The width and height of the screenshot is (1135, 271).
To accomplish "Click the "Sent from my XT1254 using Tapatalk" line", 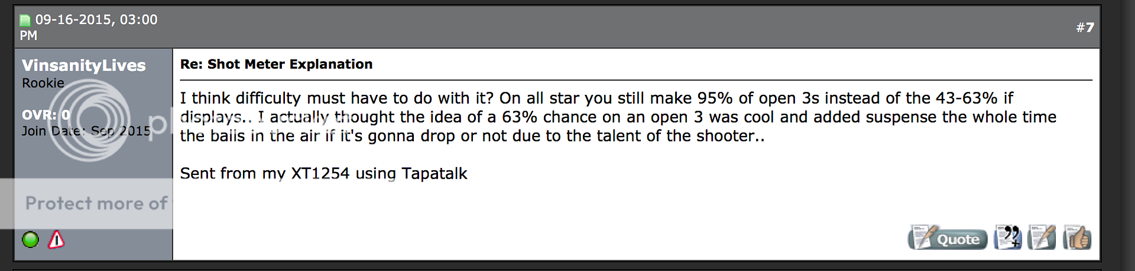I will click(323, 173).
